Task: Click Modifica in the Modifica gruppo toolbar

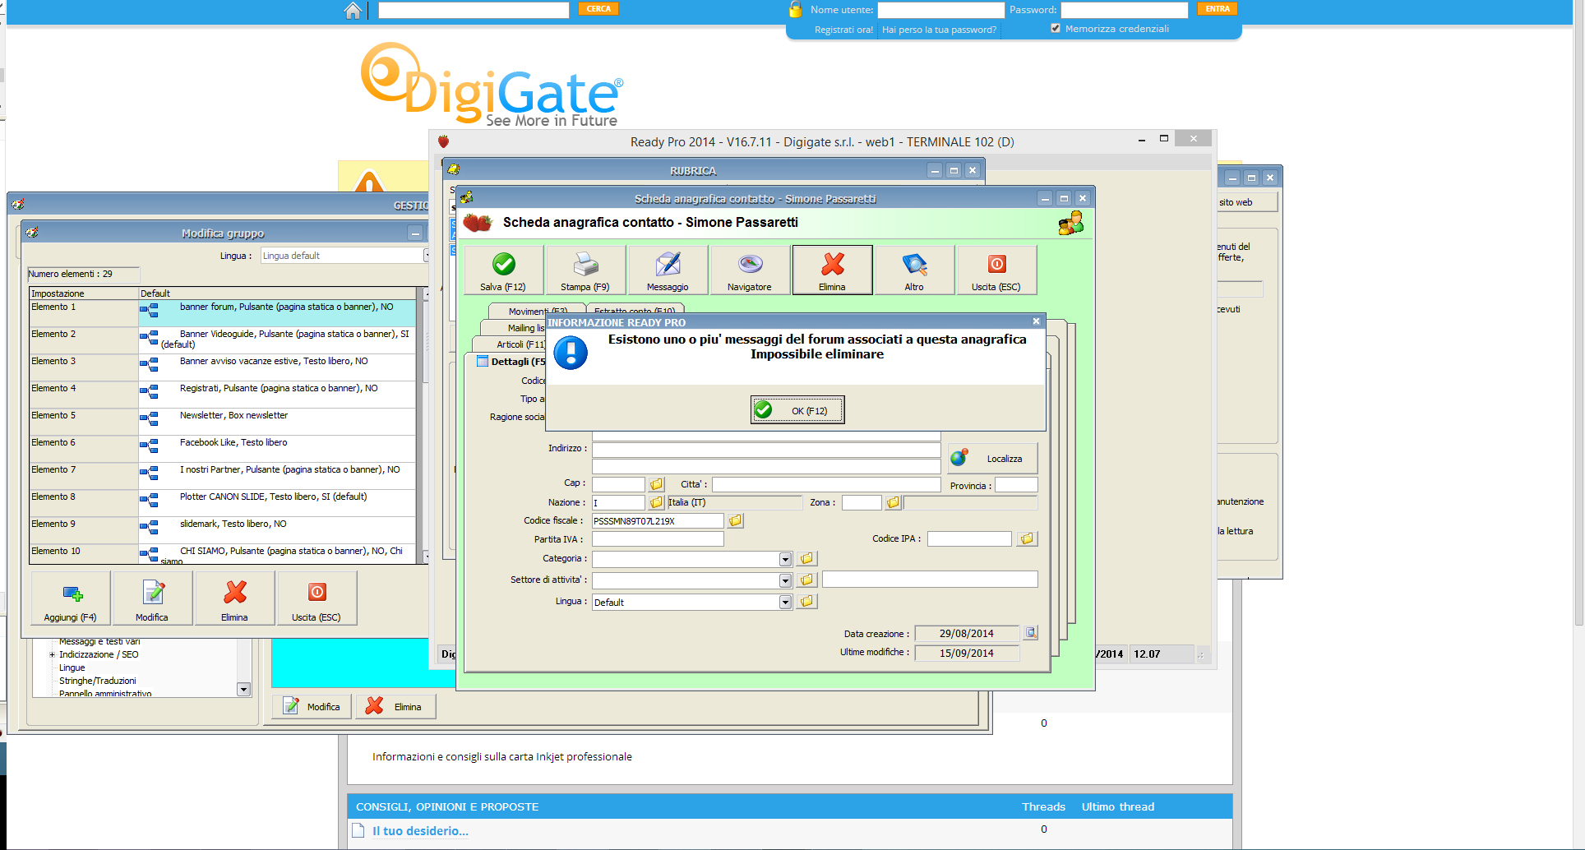Action: click(153, 598)
